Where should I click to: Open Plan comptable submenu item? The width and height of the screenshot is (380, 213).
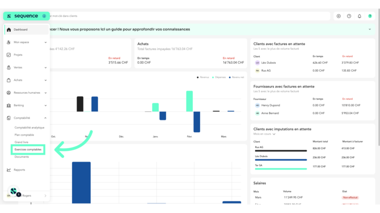[24, 135]
